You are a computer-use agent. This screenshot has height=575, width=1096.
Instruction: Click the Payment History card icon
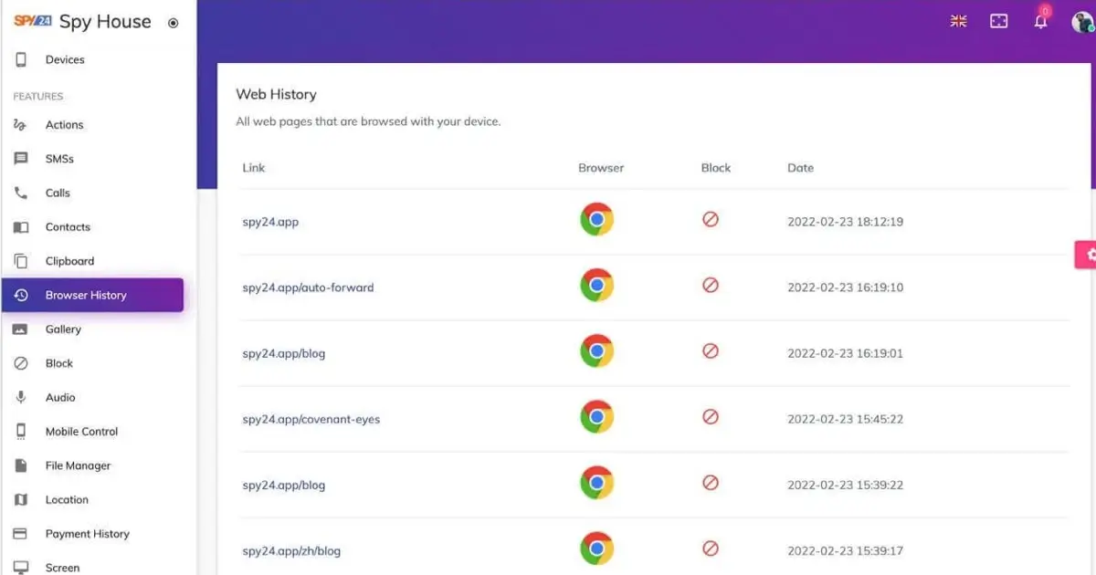coord(21,534)
